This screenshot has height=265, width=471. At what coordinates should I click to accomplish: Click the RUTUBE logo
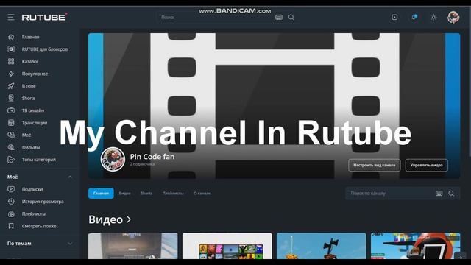pyautogui.click(x=44, y=17)
